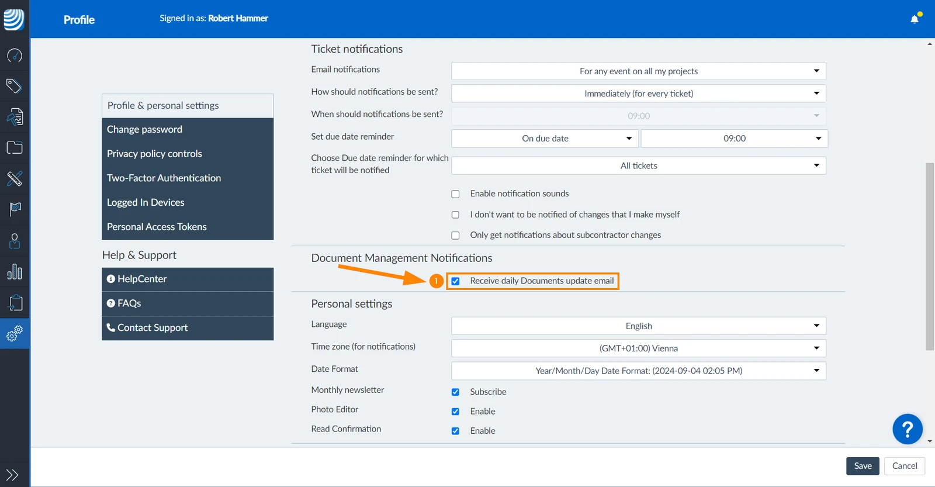Click the settings gears icon in sidebar
The height and width of the screenshot is (487, 935).
15,334
